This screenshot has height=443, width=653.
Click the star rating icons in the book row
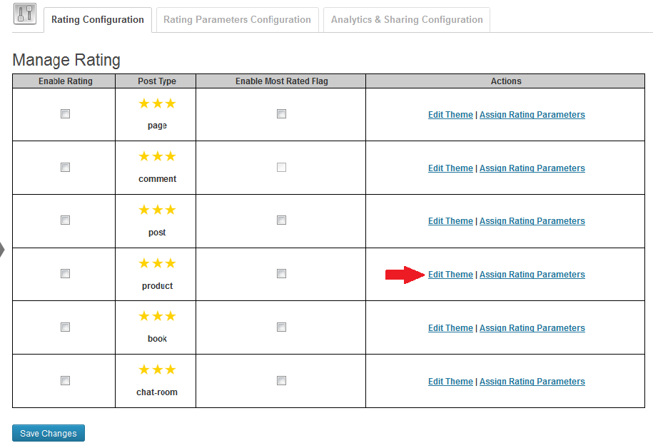[x=158, y=317]
